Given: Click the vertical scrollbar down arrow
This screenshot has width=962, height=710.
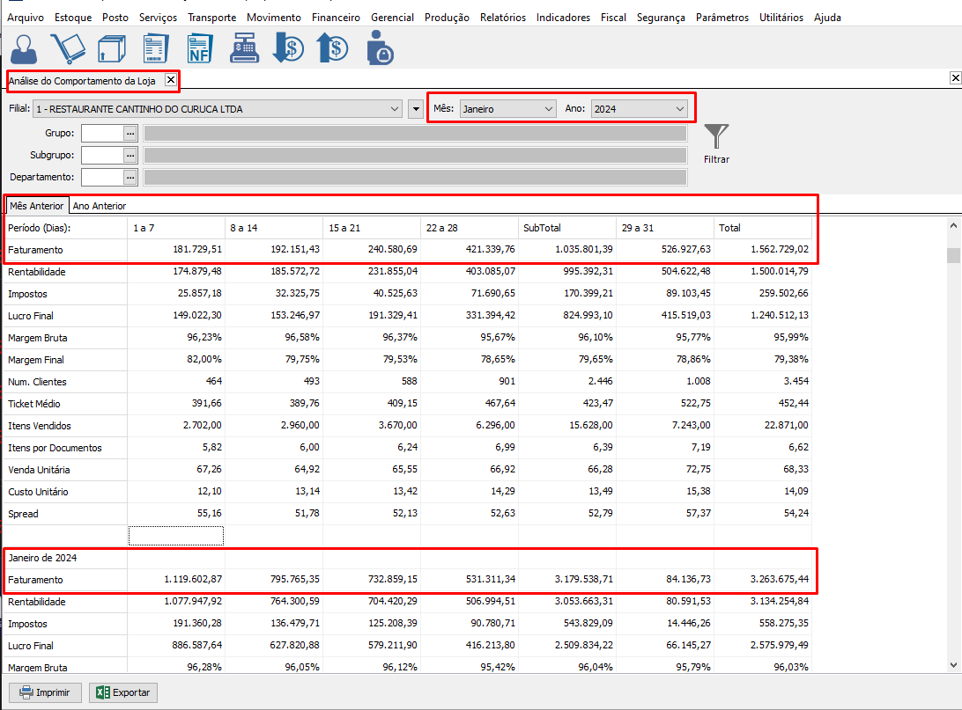Looking at the screenshot, I should point(953,664).
